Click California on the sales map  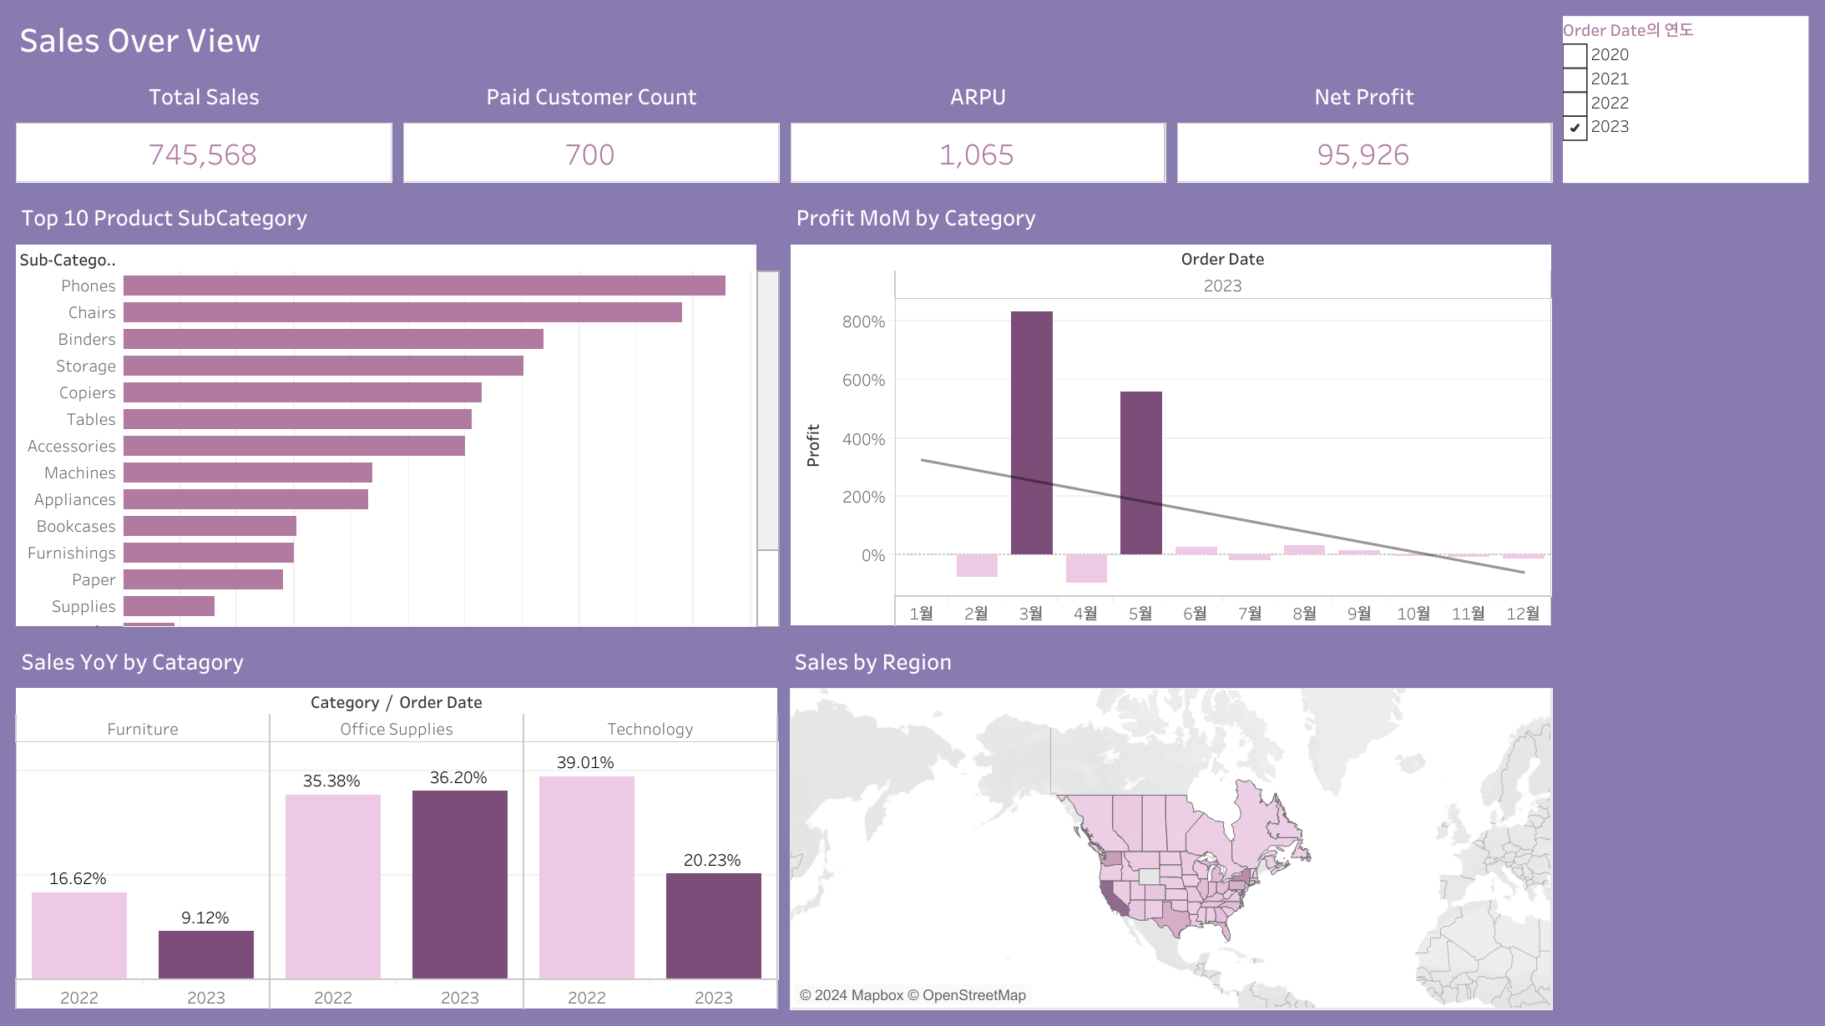1114,900
